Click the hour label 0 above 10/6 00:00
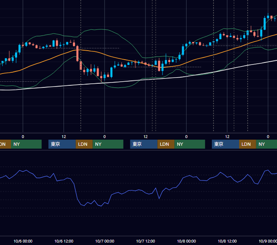 (x=23, y=137)
